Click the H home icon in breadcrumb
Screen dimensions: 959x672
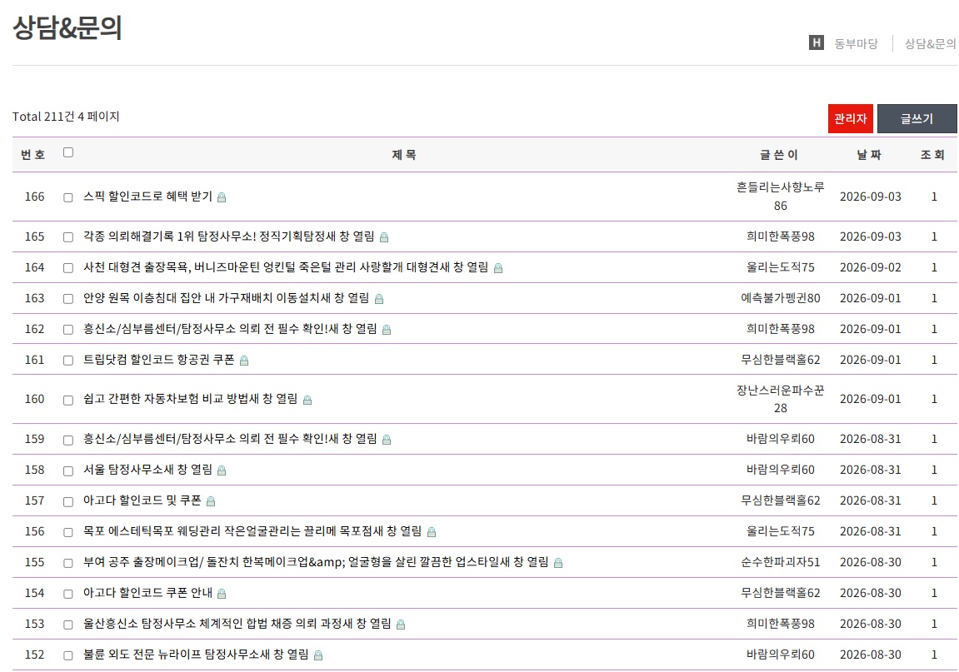816,42
